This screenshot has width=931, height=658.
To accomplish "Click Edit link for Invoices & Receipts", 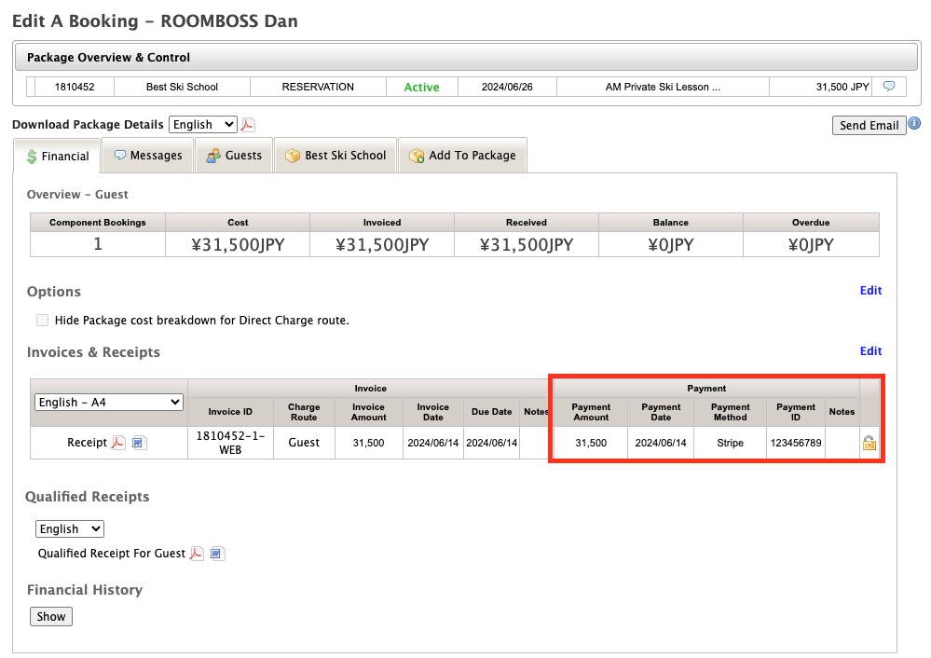I will [x=870, y=351].
